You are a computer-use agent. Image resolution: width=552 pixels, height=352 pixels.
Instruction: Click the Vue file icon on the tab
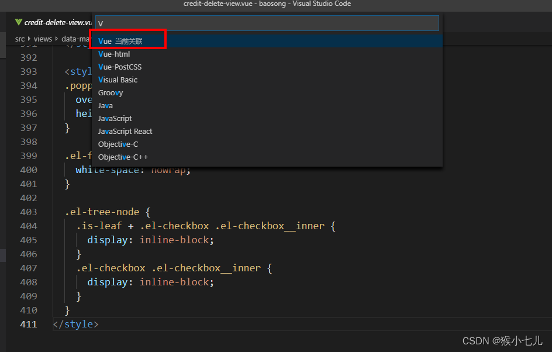pos(19,22)
